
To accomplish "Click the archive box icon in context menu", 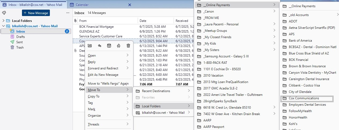I will point(109,46).
